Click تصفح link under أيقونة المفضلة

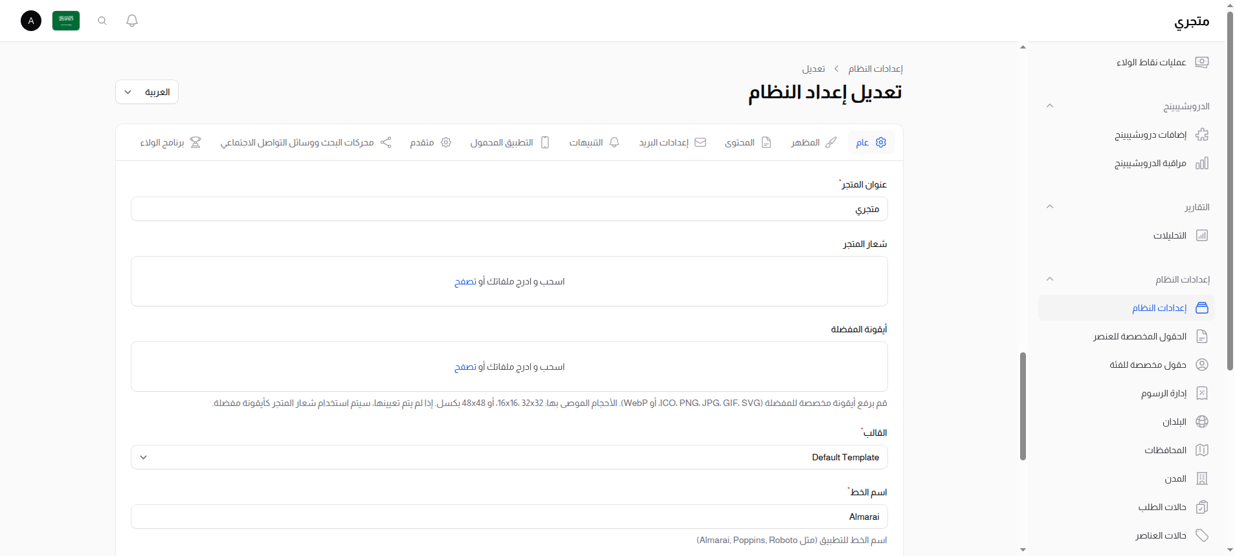click(x=465, y=367)
